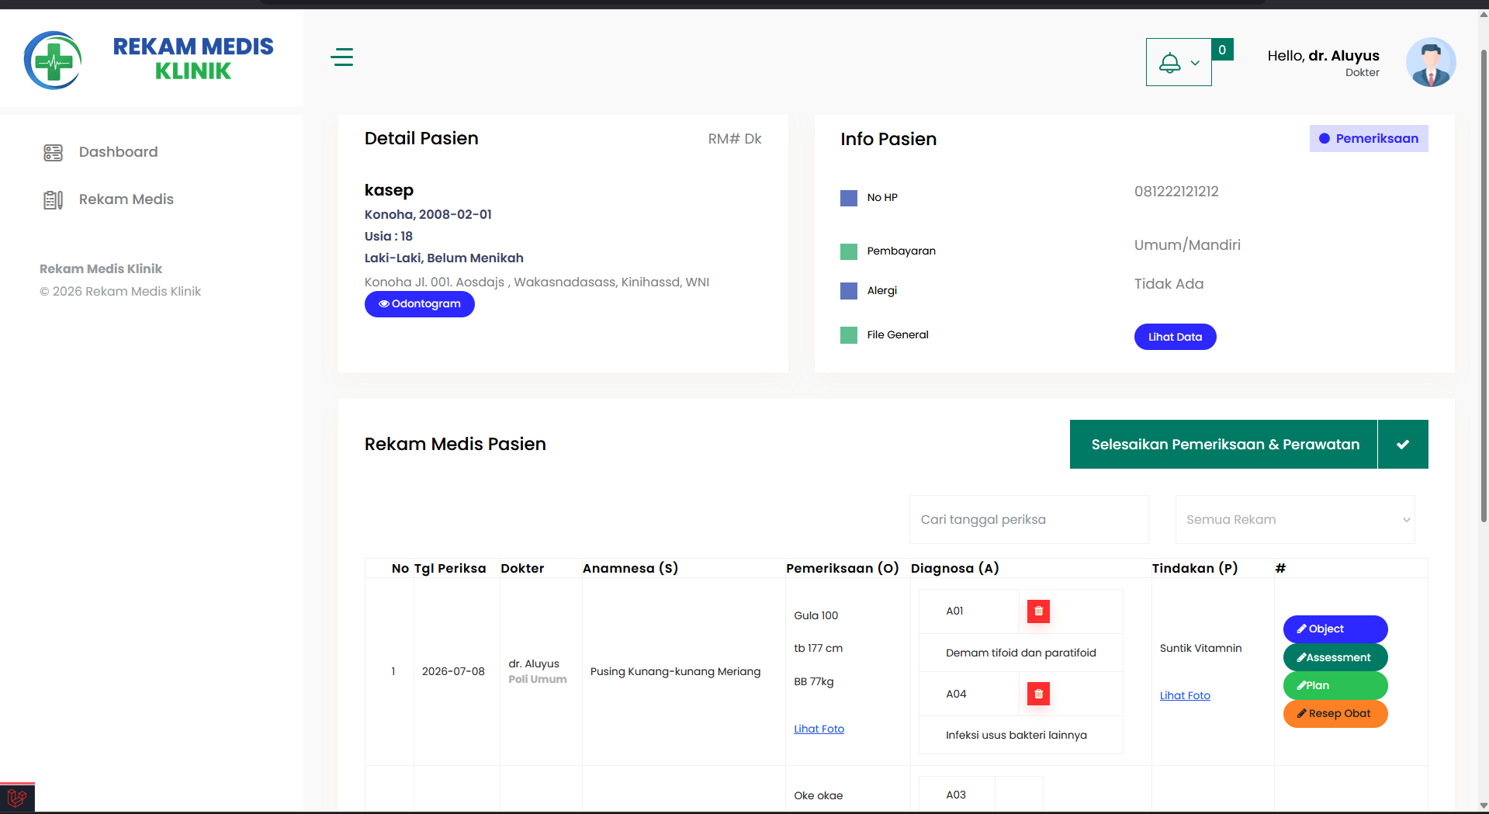Click the RM# Dk record number
Screen dimensions: 1489x814
tap(734, 139)
